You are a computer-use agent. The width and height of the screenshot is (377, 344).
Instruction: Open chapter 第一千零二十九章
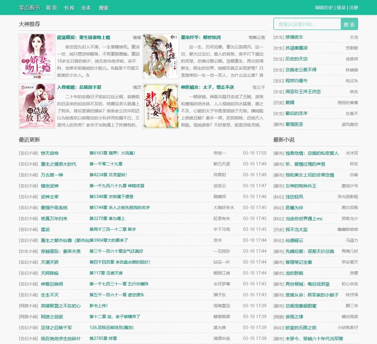(106, 164)
